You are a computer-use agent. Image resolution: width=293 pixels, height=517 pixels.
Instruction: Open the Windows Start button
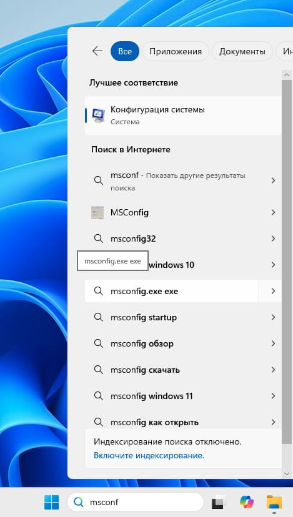(52, 502)
